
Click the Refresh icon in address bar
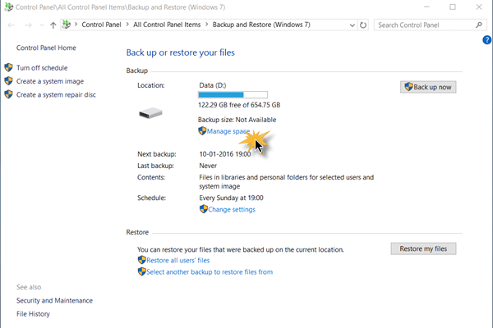pos(363,25)
